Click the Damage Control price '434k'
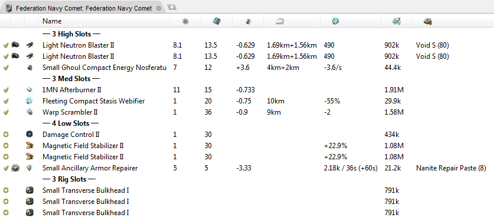Image resolution: width=494 pixels, height=221 pixels. click(x=392, y=135)
